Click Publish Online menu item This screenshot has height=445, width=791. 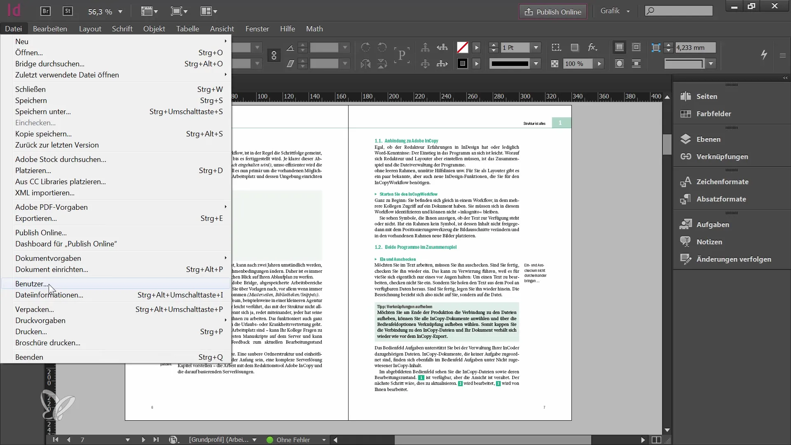click(41, 232)
